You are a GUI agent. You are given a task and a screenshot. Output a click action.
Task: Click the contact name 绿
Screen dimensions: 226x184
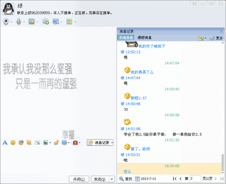pyautogui.click(x=20, y=6)
